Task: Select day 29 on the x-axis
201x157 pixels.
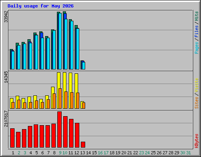Action: (177, 153)
